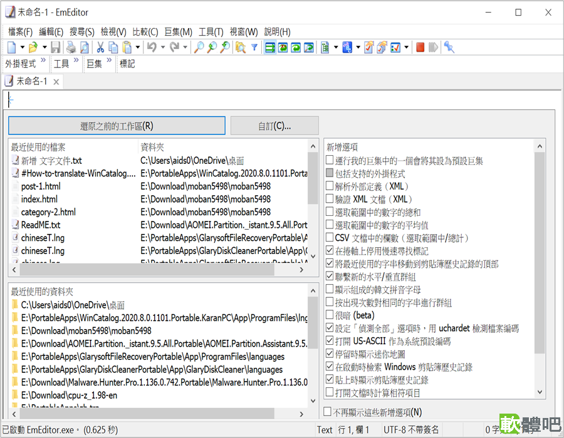Viewport: 564px width, 438px height.
Task: Open the 檔案(F) menu
Action: pos(20,32)
